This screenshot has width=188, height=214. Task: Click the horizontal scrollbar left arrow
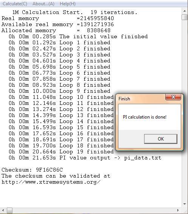click(x=3, y=210)
